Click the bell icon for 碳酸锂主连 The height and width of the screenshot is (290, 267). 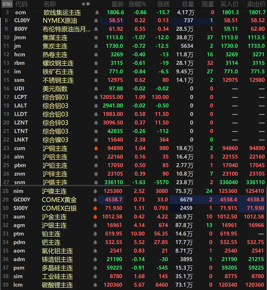coord(95,285)
